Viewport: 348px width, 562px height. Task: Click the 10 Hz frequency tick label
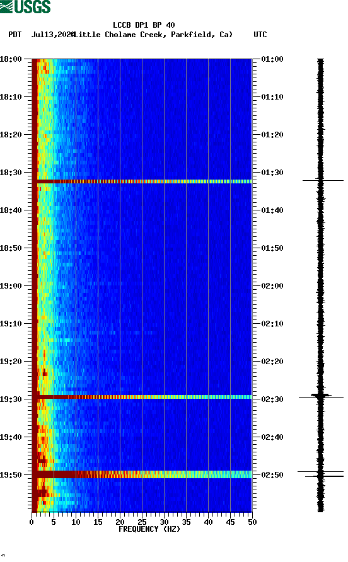click(76, 522)
